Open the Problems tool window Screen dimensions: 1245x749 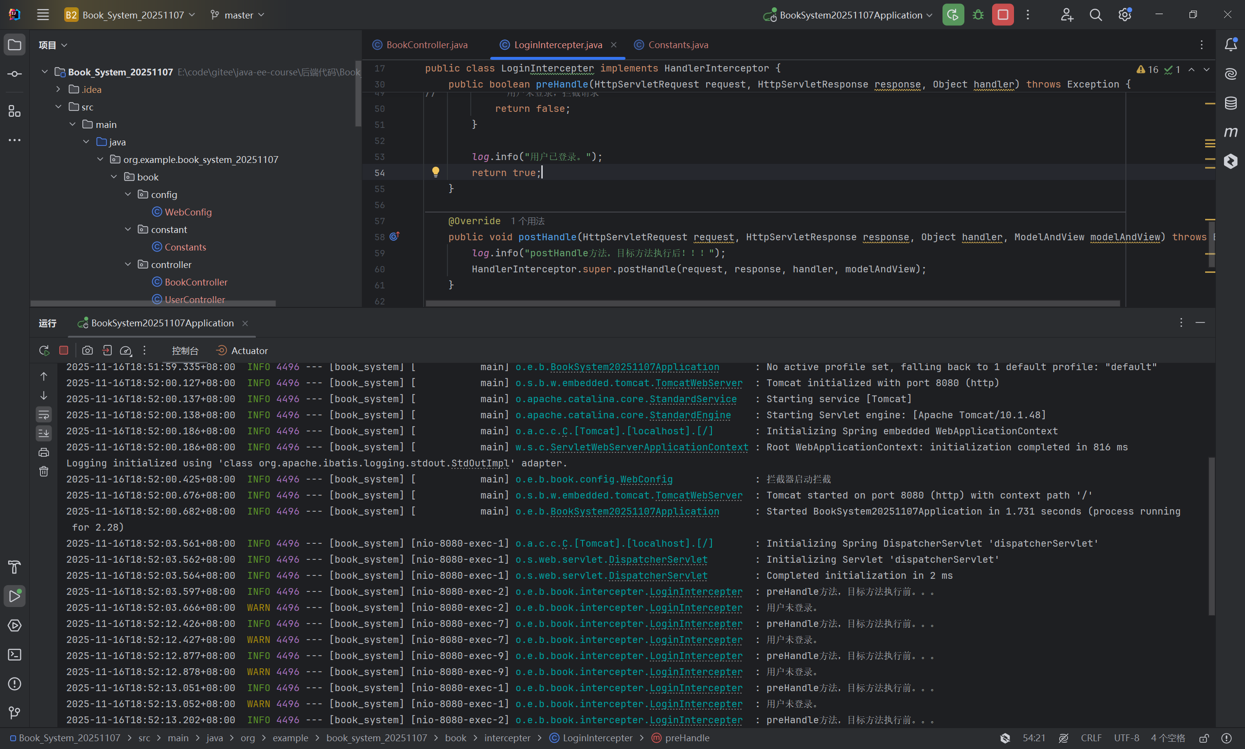15,684
